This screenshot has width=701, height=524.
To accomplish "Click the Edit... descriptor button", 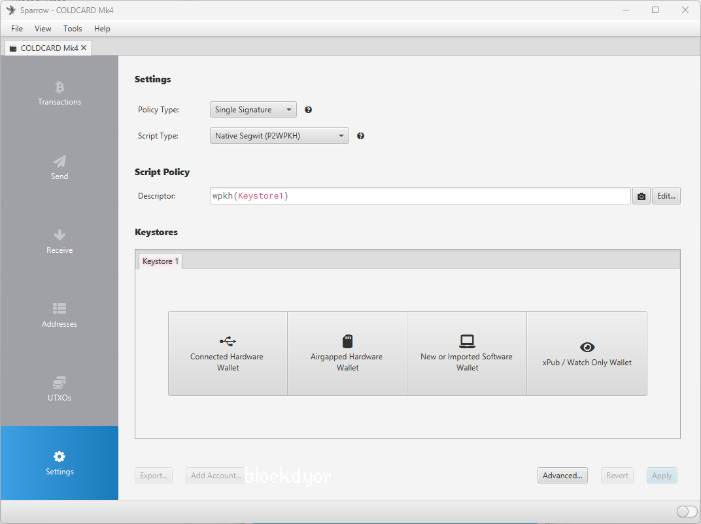I will point(666,196).
